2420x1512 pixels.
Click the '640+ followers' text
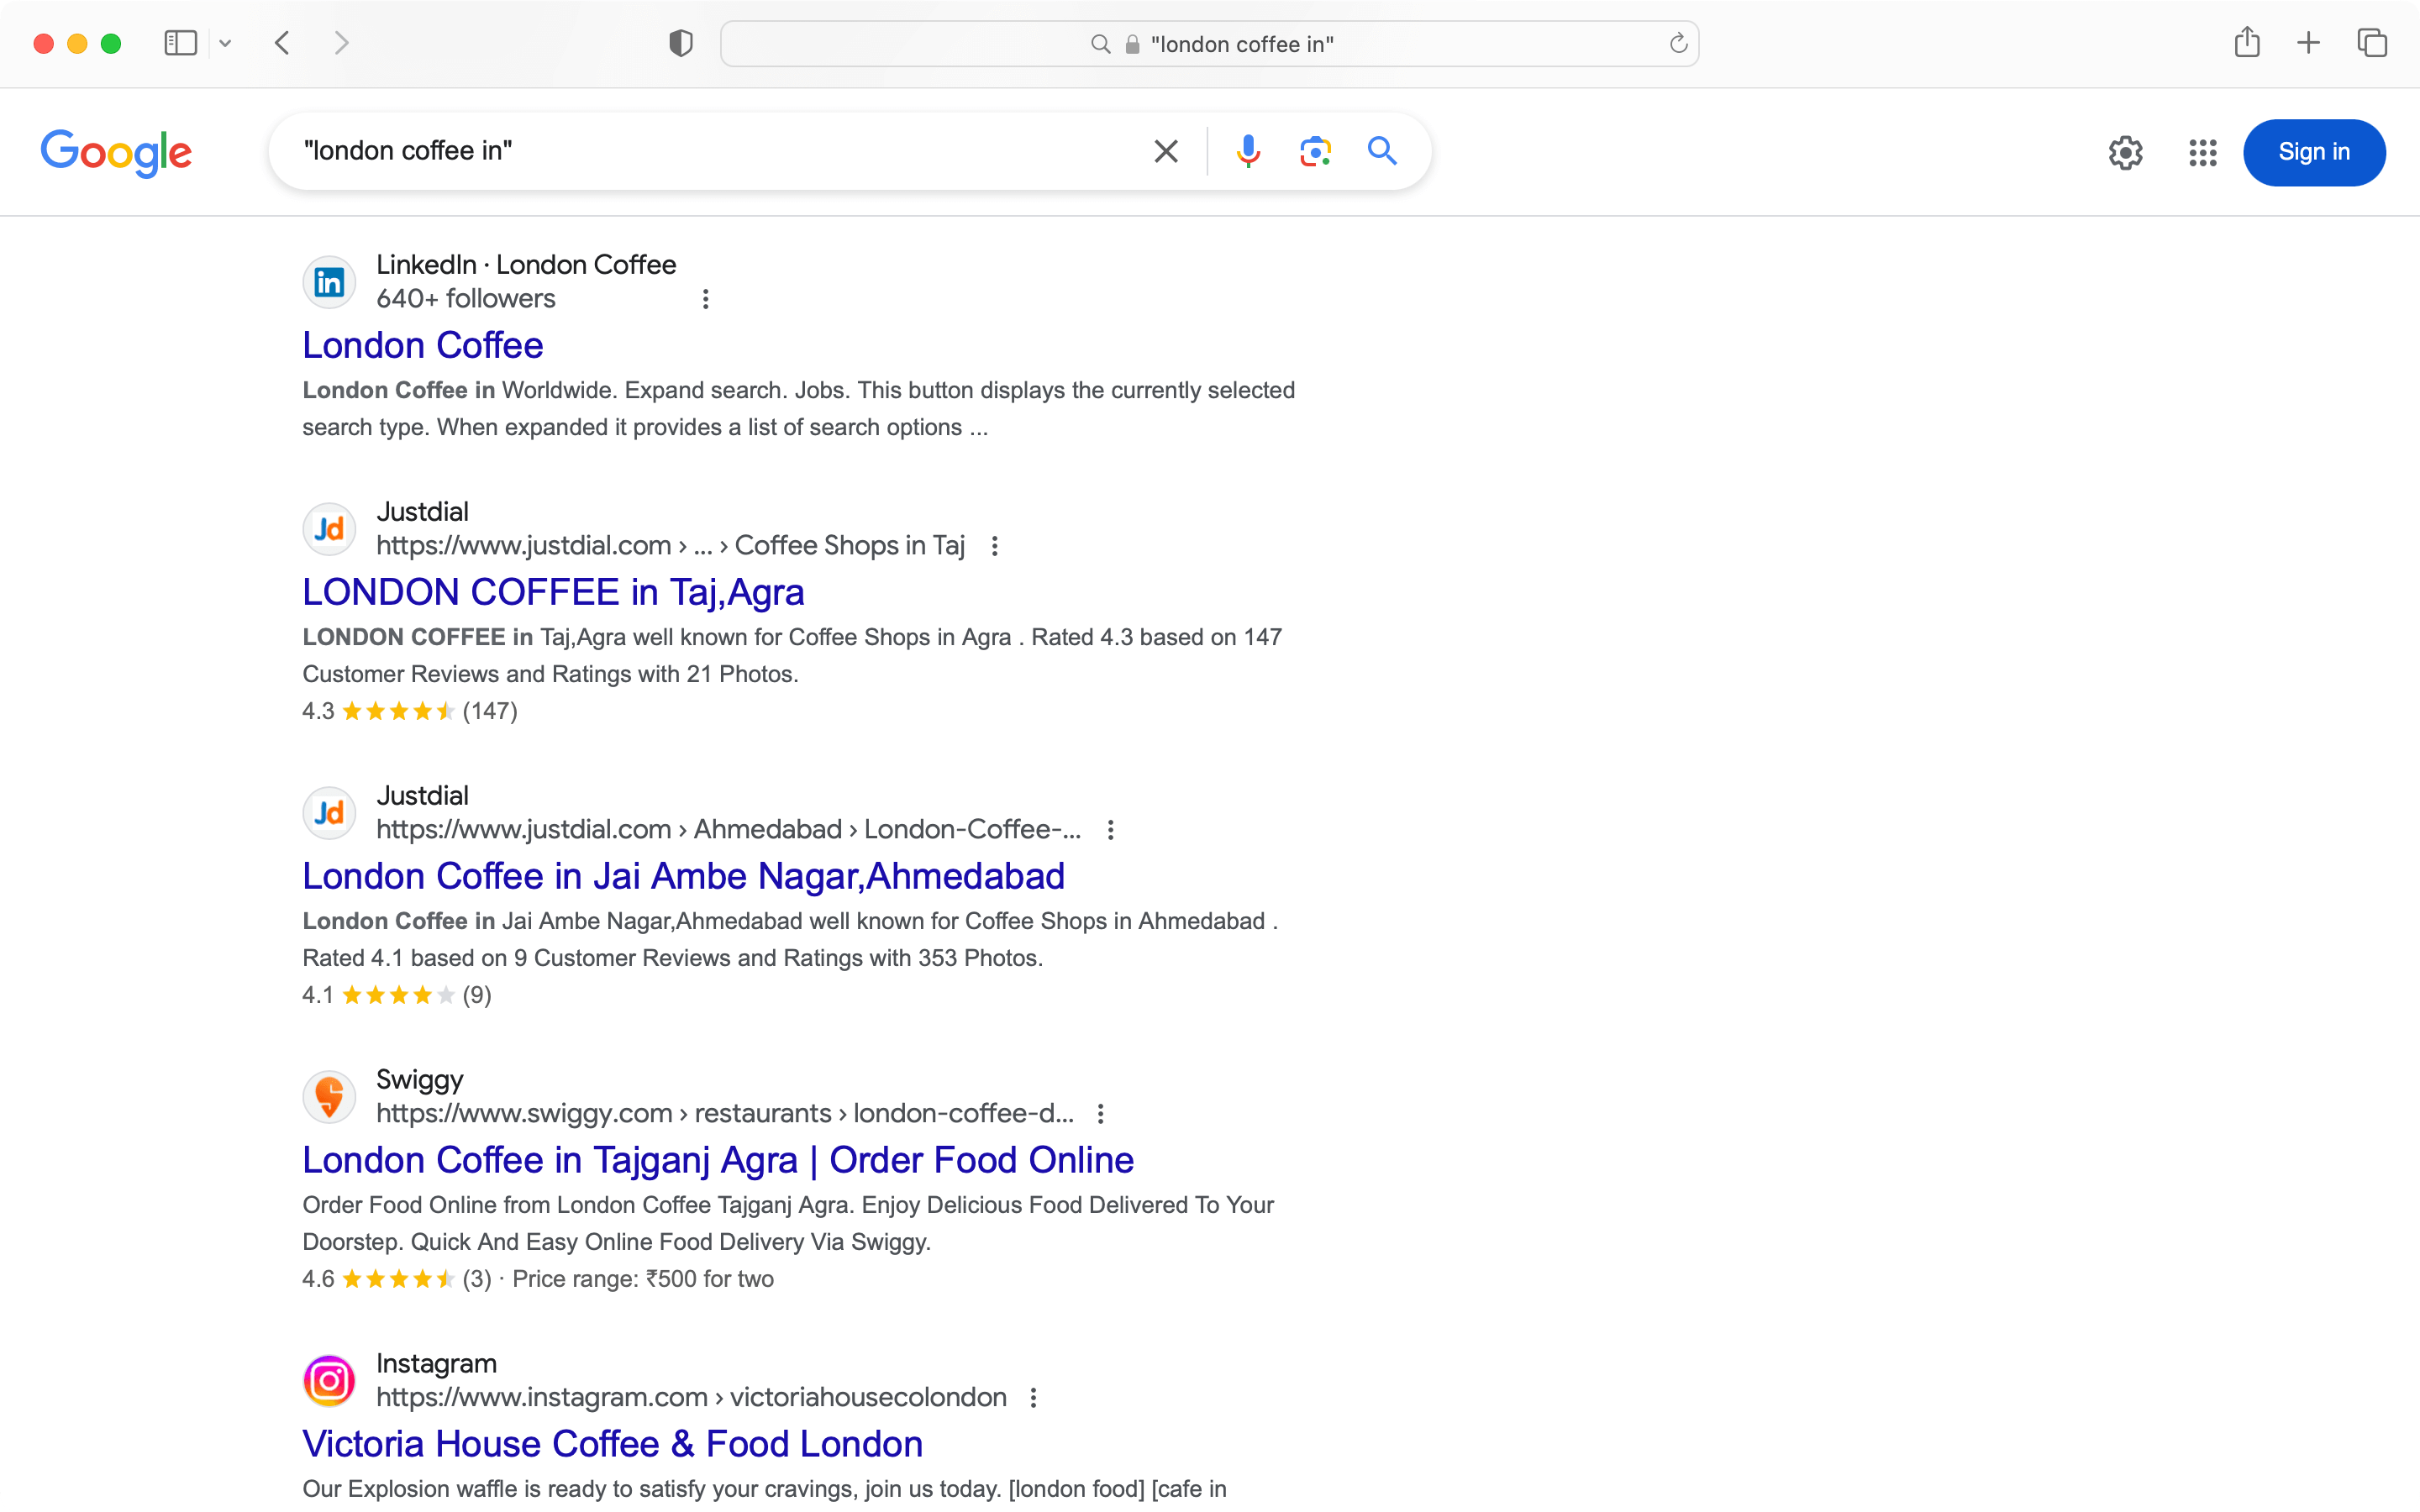465,298
